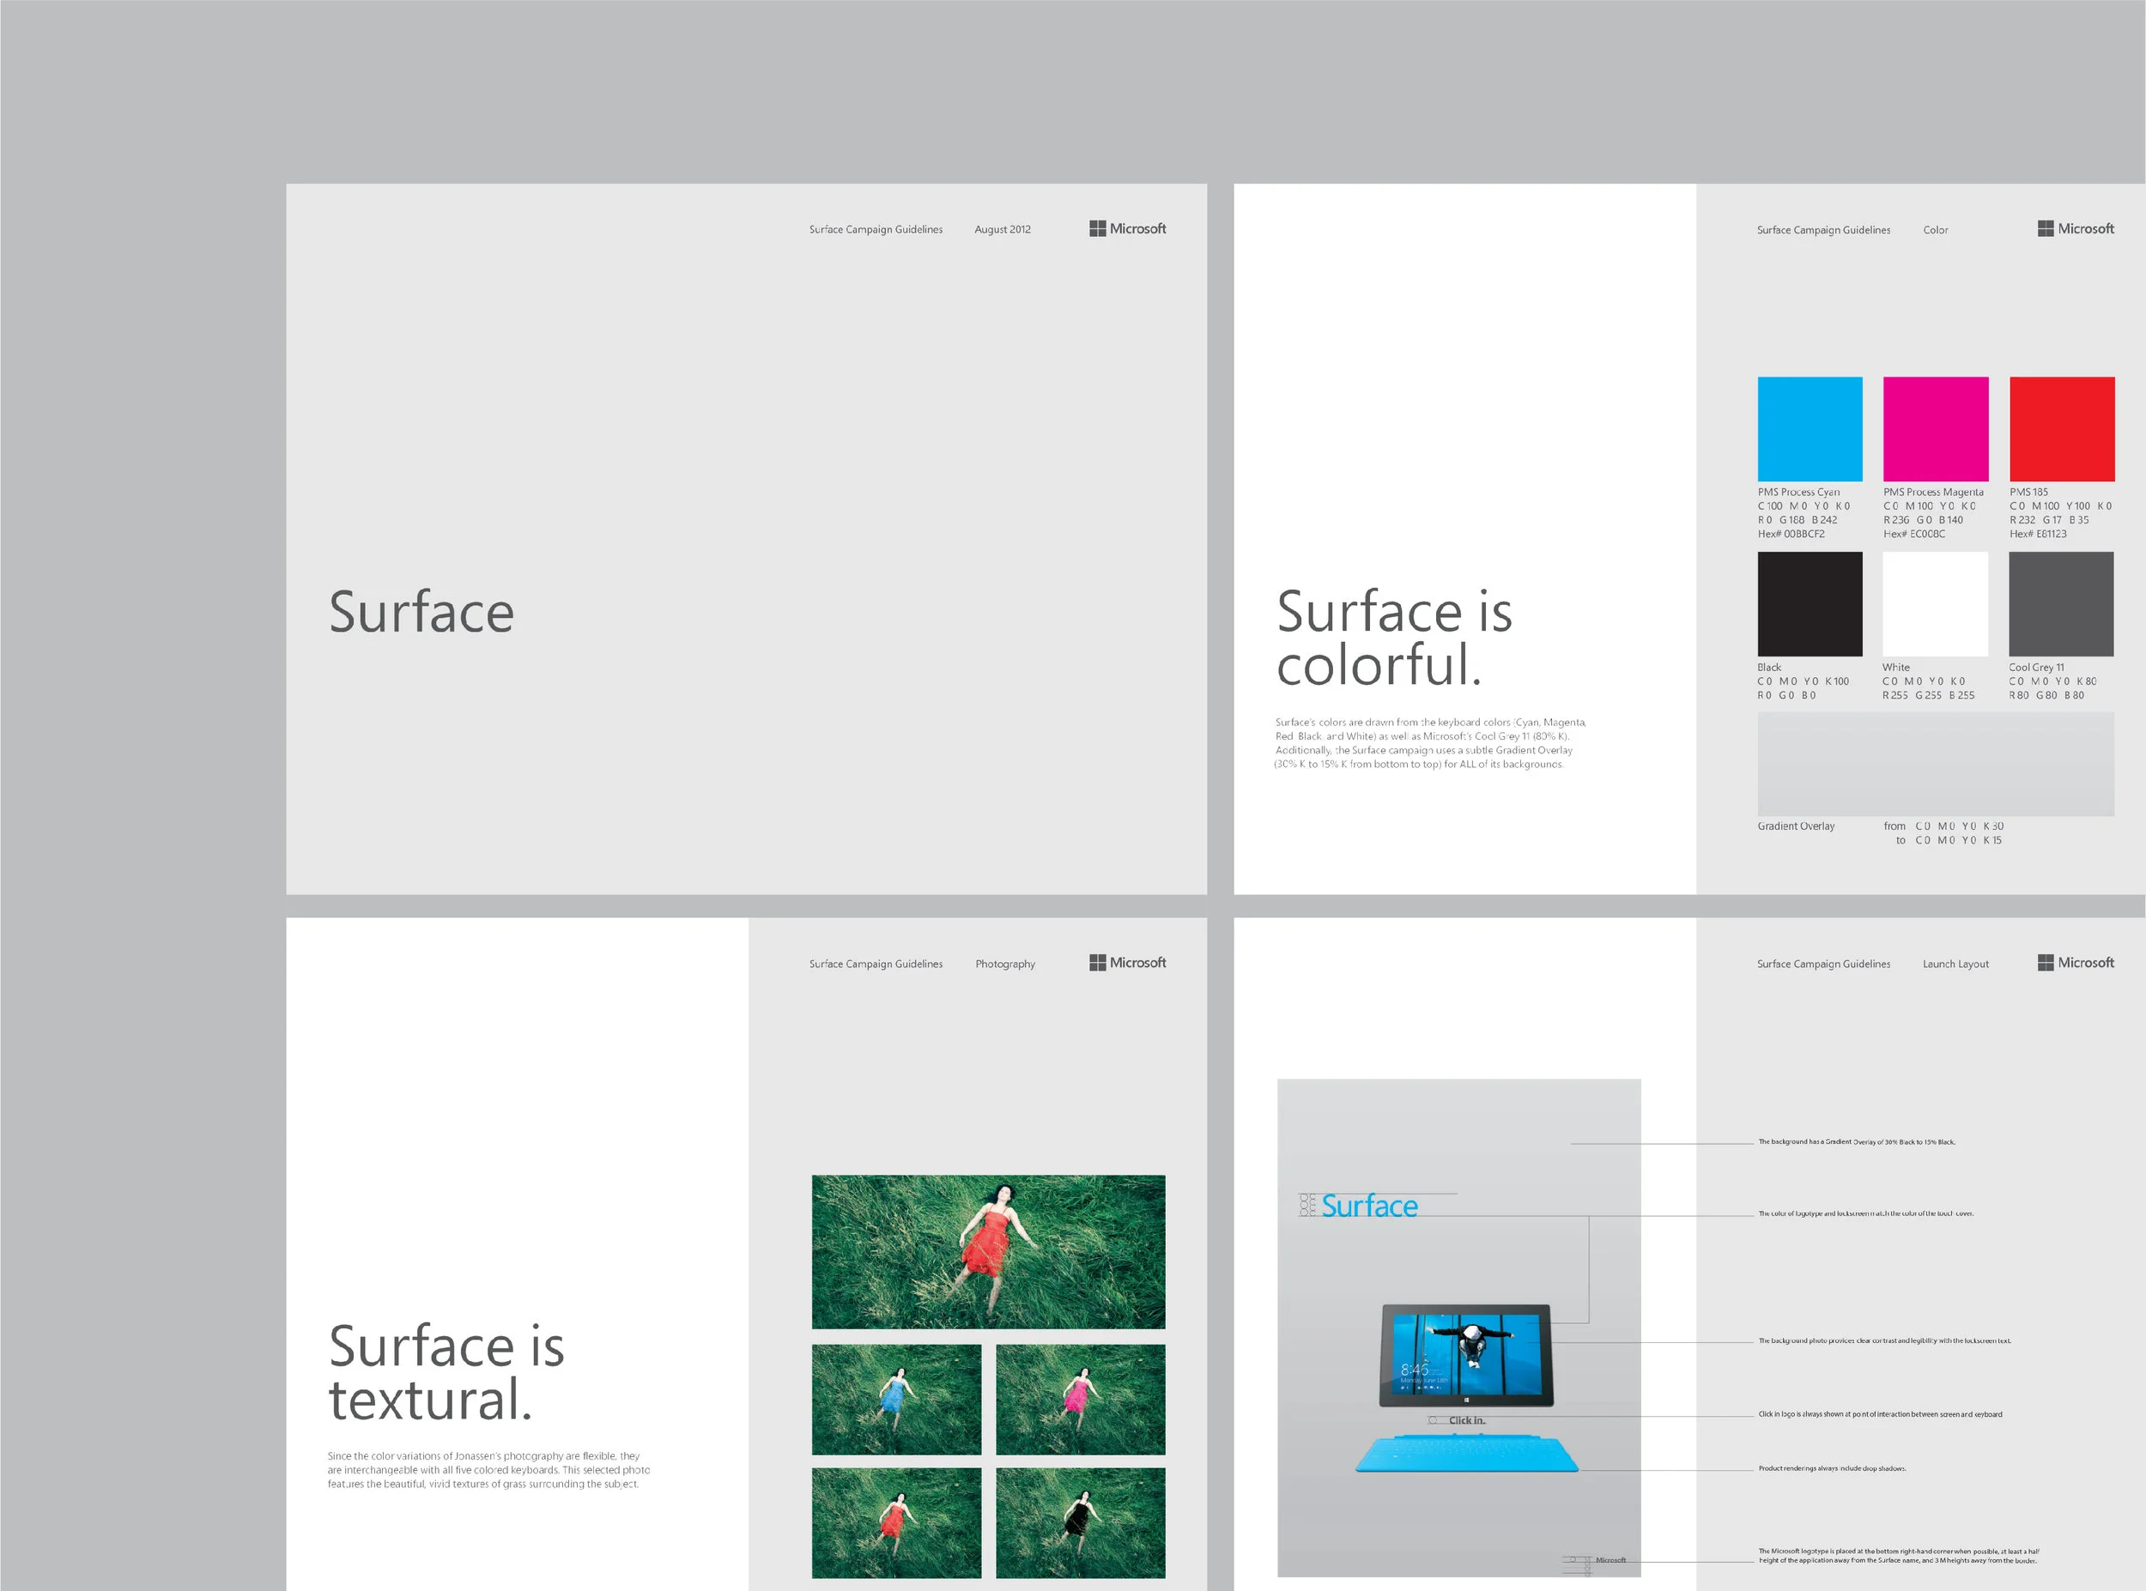This screenshot has width=2146, height=1591.
Task: Click the 'White' swatch label text
Action: (x=1895, y=668)
